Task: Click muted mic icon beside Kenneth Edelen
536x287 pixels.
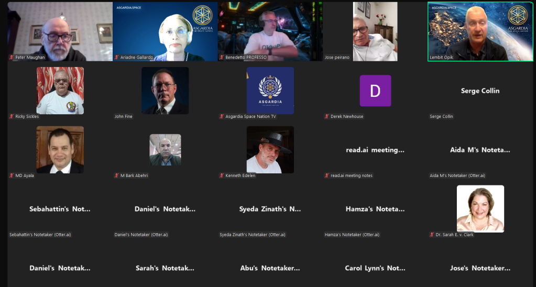Action: [x=222, y=175]
